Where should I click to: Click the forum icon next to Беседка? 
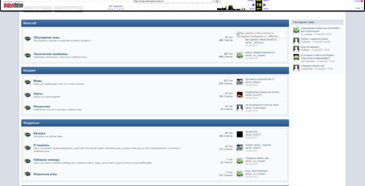point(27,135)
